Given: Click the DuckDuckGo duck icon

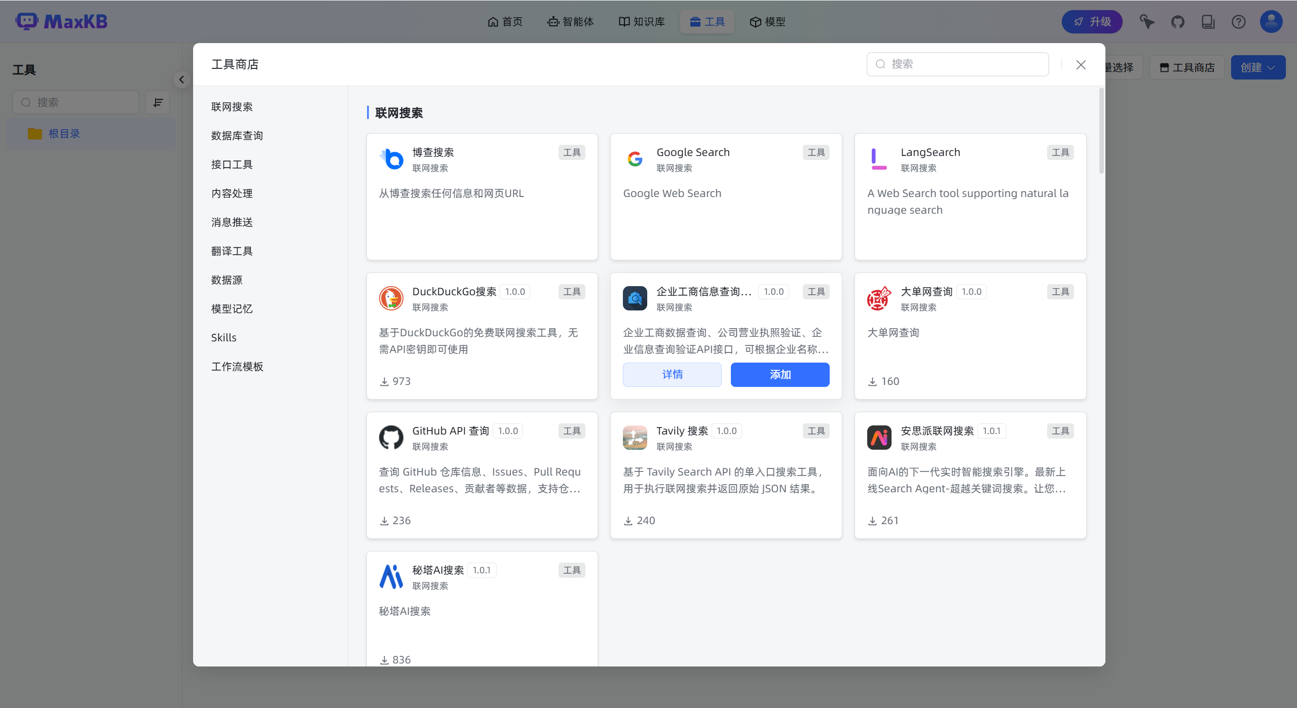Looking at the screenshot, I should click(x=391, y=298).
